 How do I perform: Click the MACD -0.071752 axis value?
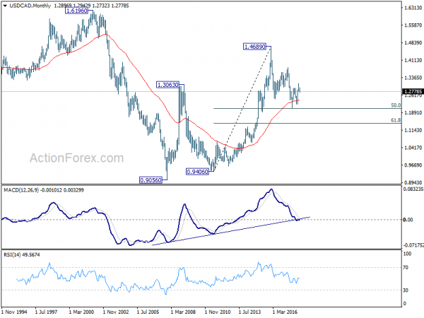(x=413, y=245)
